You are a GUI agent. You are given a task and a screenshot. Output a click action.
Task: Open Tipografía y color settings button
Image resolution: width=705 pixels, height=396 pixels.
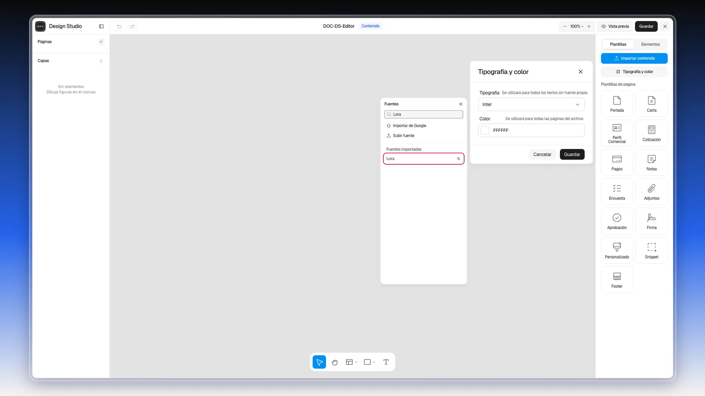pos(634,72)
